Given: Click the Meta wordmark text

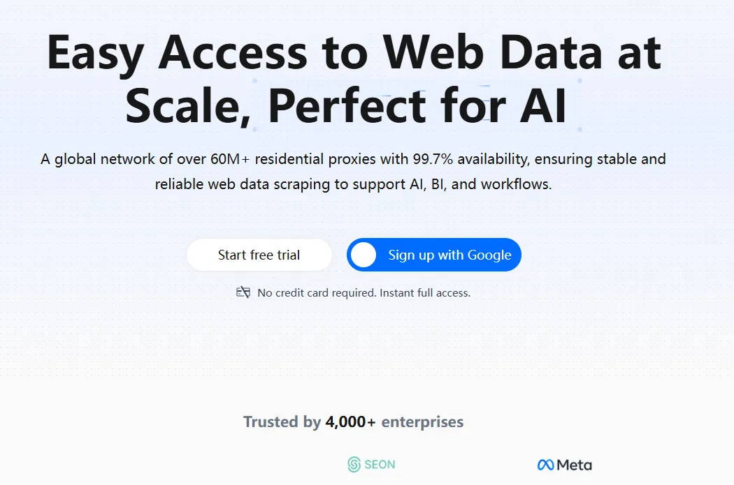Looking at the screenshot, I should click(x=575, y=465).
